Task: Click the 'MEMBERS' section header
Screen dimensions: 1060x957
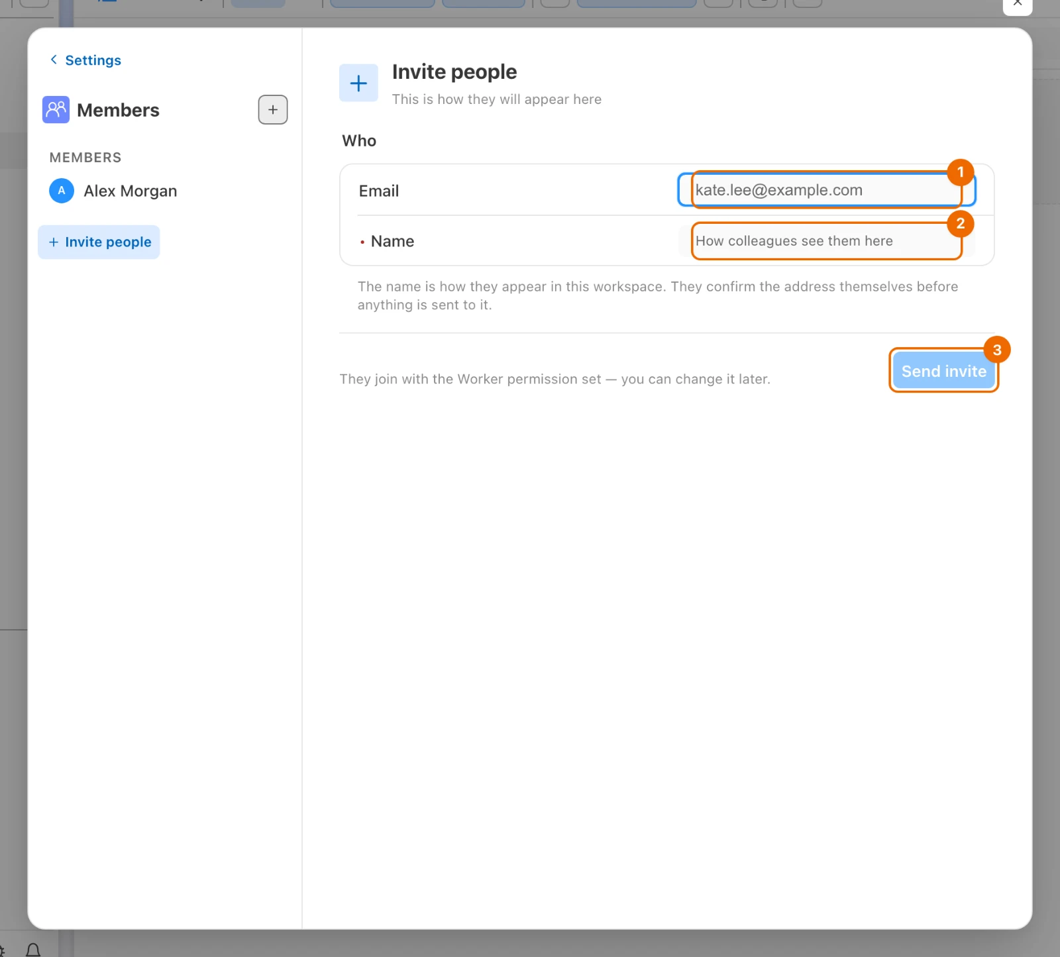Action: click(x=85, y=158)
